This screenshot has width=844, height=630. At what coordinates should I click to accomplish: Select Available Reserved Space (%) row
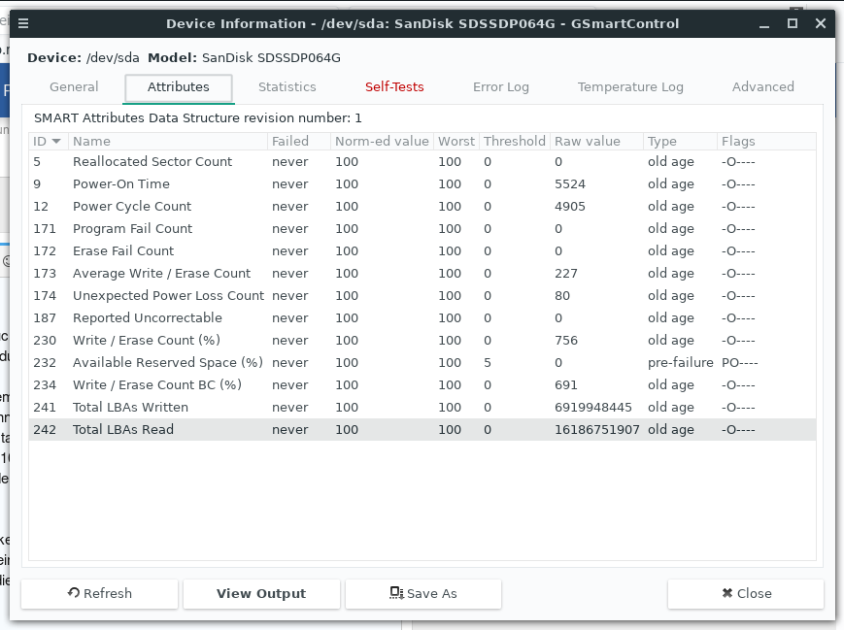(422, 363)
